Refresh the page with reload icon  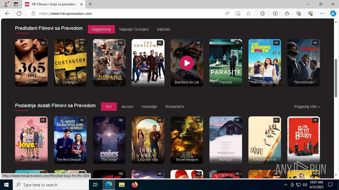click(19, 13)
